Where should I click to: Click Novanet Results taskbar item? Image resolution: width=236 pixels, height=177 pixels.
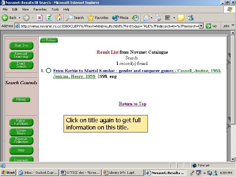coord(165,173)
